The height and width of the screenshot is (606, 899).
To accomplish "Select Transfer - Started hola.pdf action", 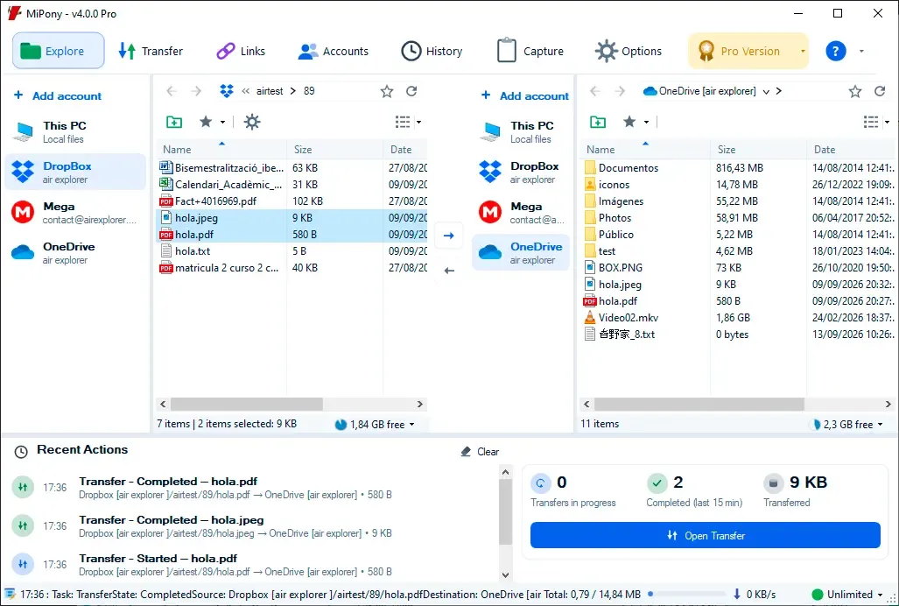I will [252, 565].
